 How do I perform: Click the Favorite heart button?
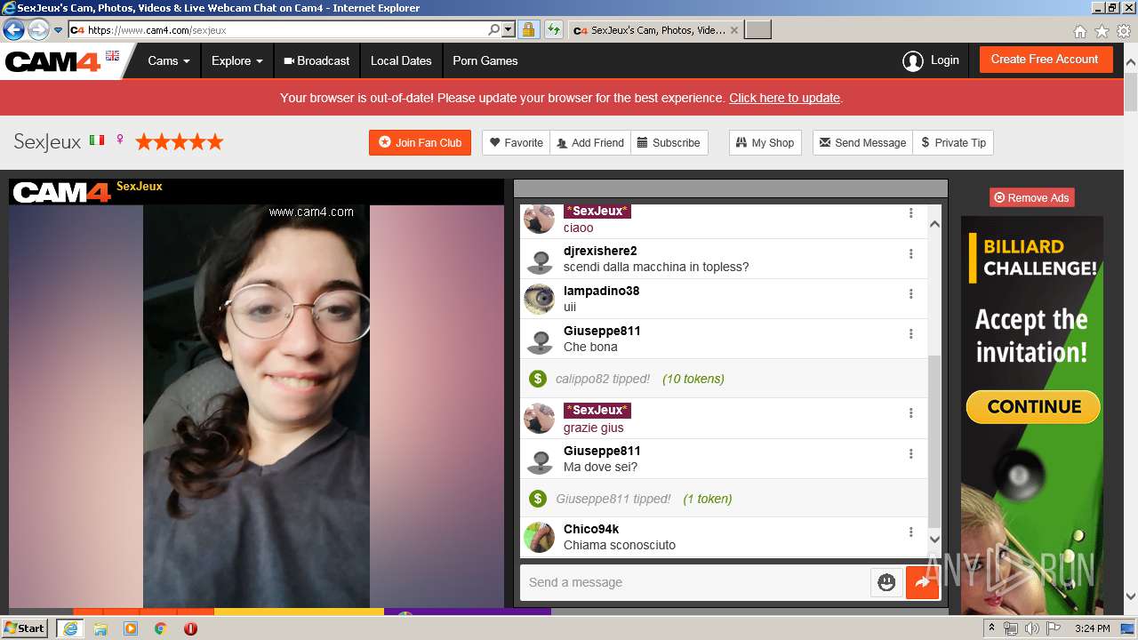tap(517, 142)
